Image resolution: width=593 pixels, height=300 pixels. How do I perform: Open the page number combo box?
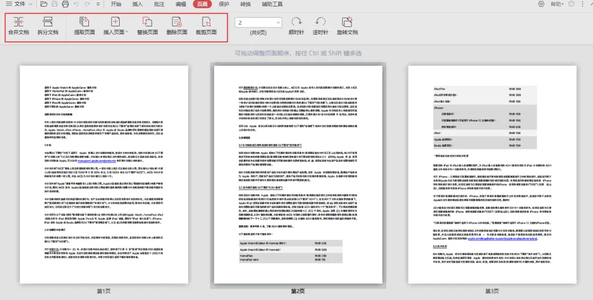[x=258, y=23]
